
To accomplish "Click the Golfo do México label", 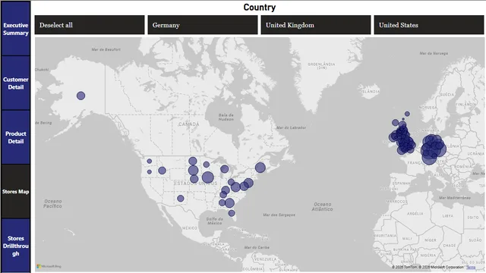I will tap(214, 221).
